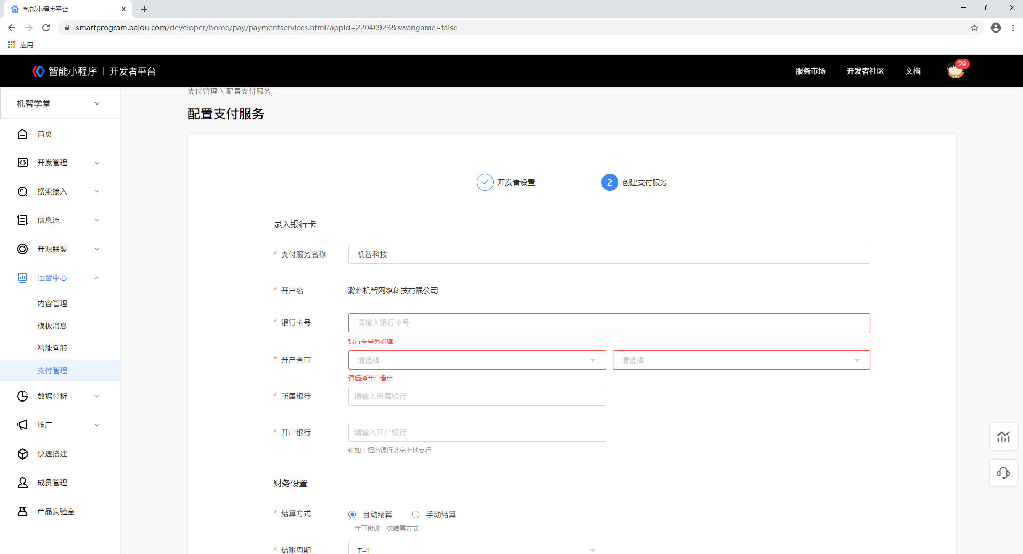Select 自动结算 settlement option

(x=352, y=515)
